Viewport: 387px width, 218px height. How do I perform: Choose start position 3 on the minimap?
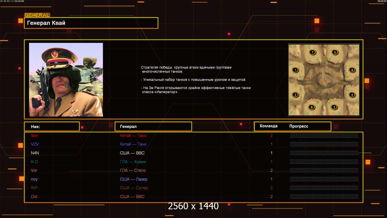click(x=334, y=107)
